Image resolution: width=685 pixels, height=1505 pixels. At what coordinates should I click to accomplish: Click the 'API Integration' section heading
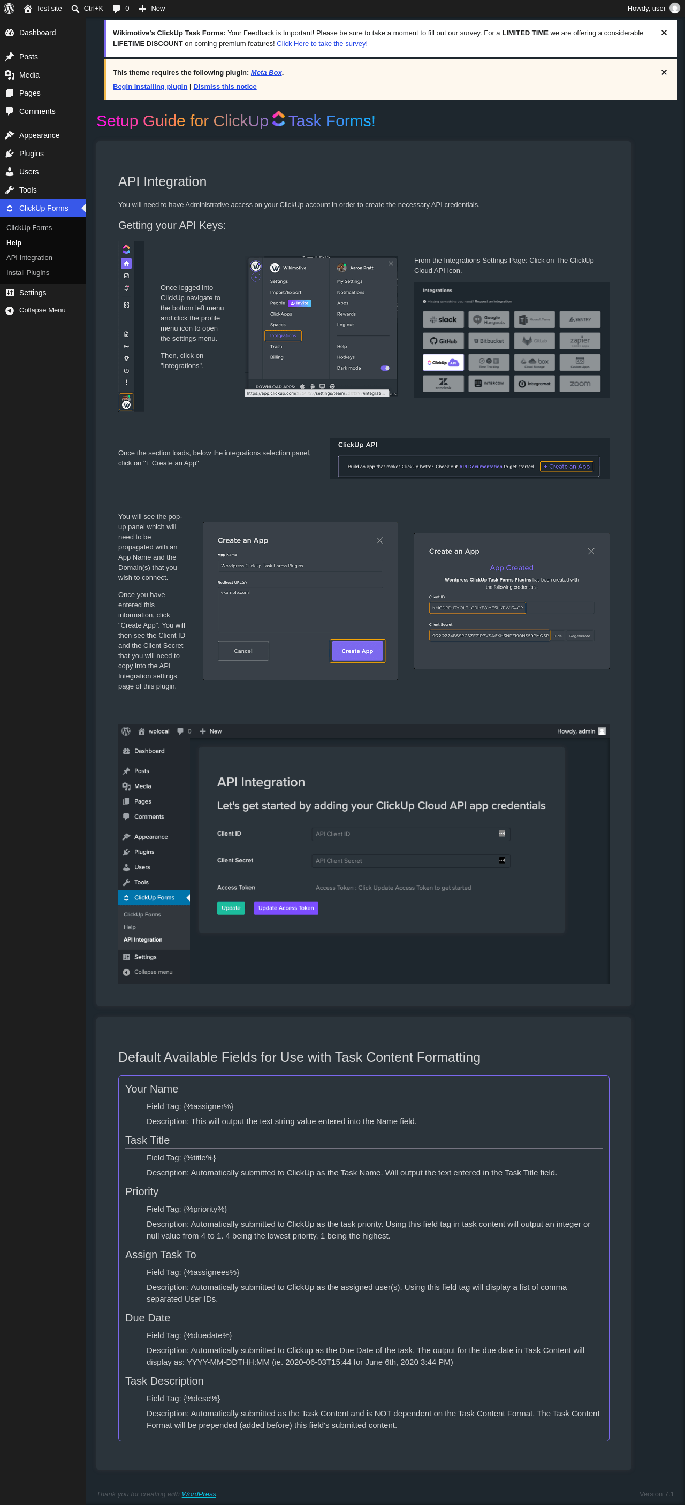(x=163, y=182)
